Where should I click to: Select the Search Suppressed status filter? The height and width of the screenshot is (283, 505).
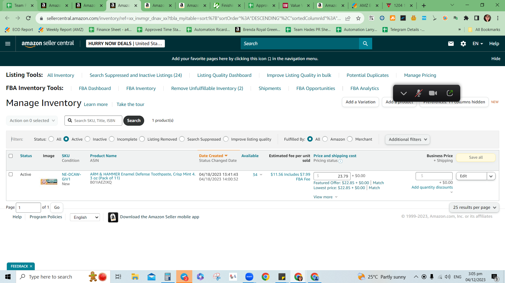coord(182,139)
